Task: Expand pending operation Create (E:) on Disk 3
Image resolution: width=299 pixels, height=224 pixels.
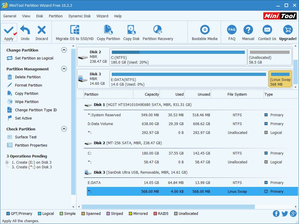Action: pos(7,162)
